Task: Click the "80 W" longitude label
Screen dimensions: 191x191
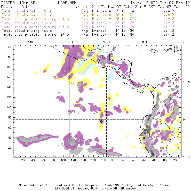Action: [x=144, y=42]
